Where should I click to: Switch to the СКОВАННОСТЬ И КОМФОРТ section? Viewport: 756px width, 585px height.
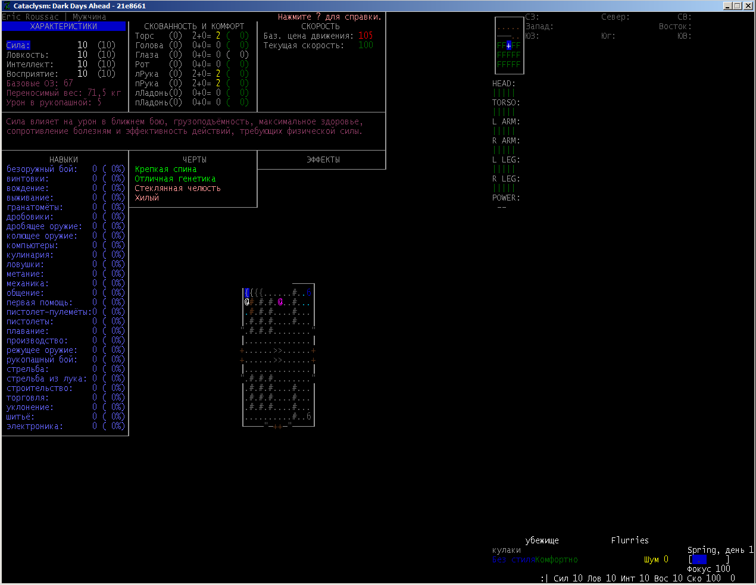pyautogui.click(x=194, y=26)
